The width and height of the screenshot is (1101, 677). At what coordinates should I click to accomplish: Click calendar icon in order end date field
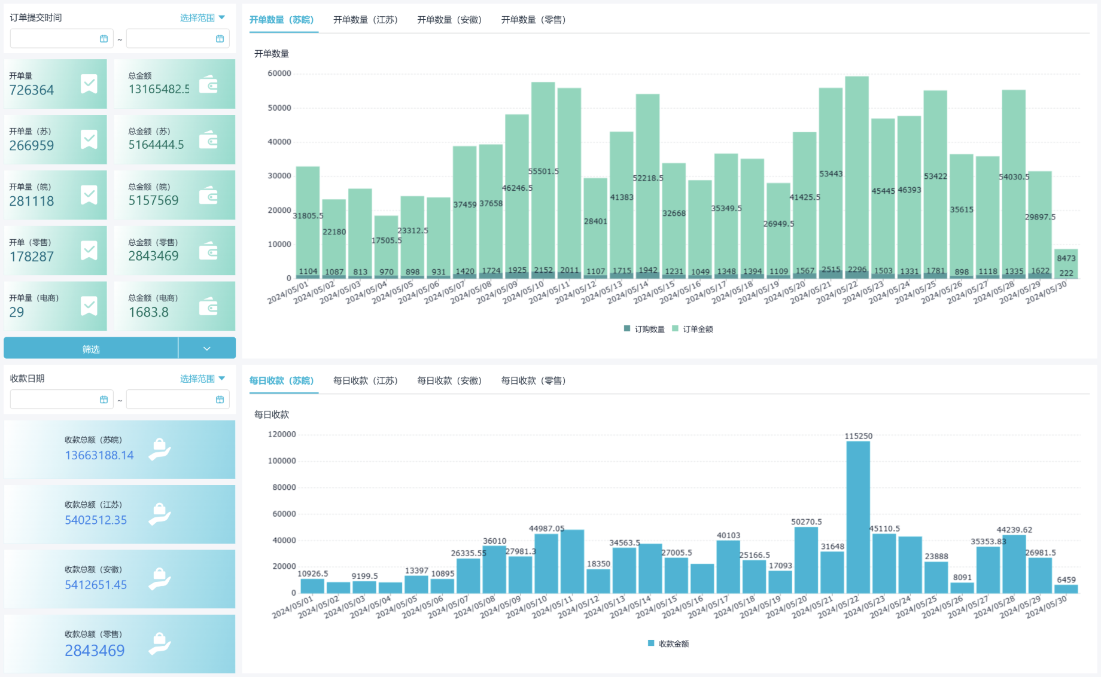[x=220, y=39]
